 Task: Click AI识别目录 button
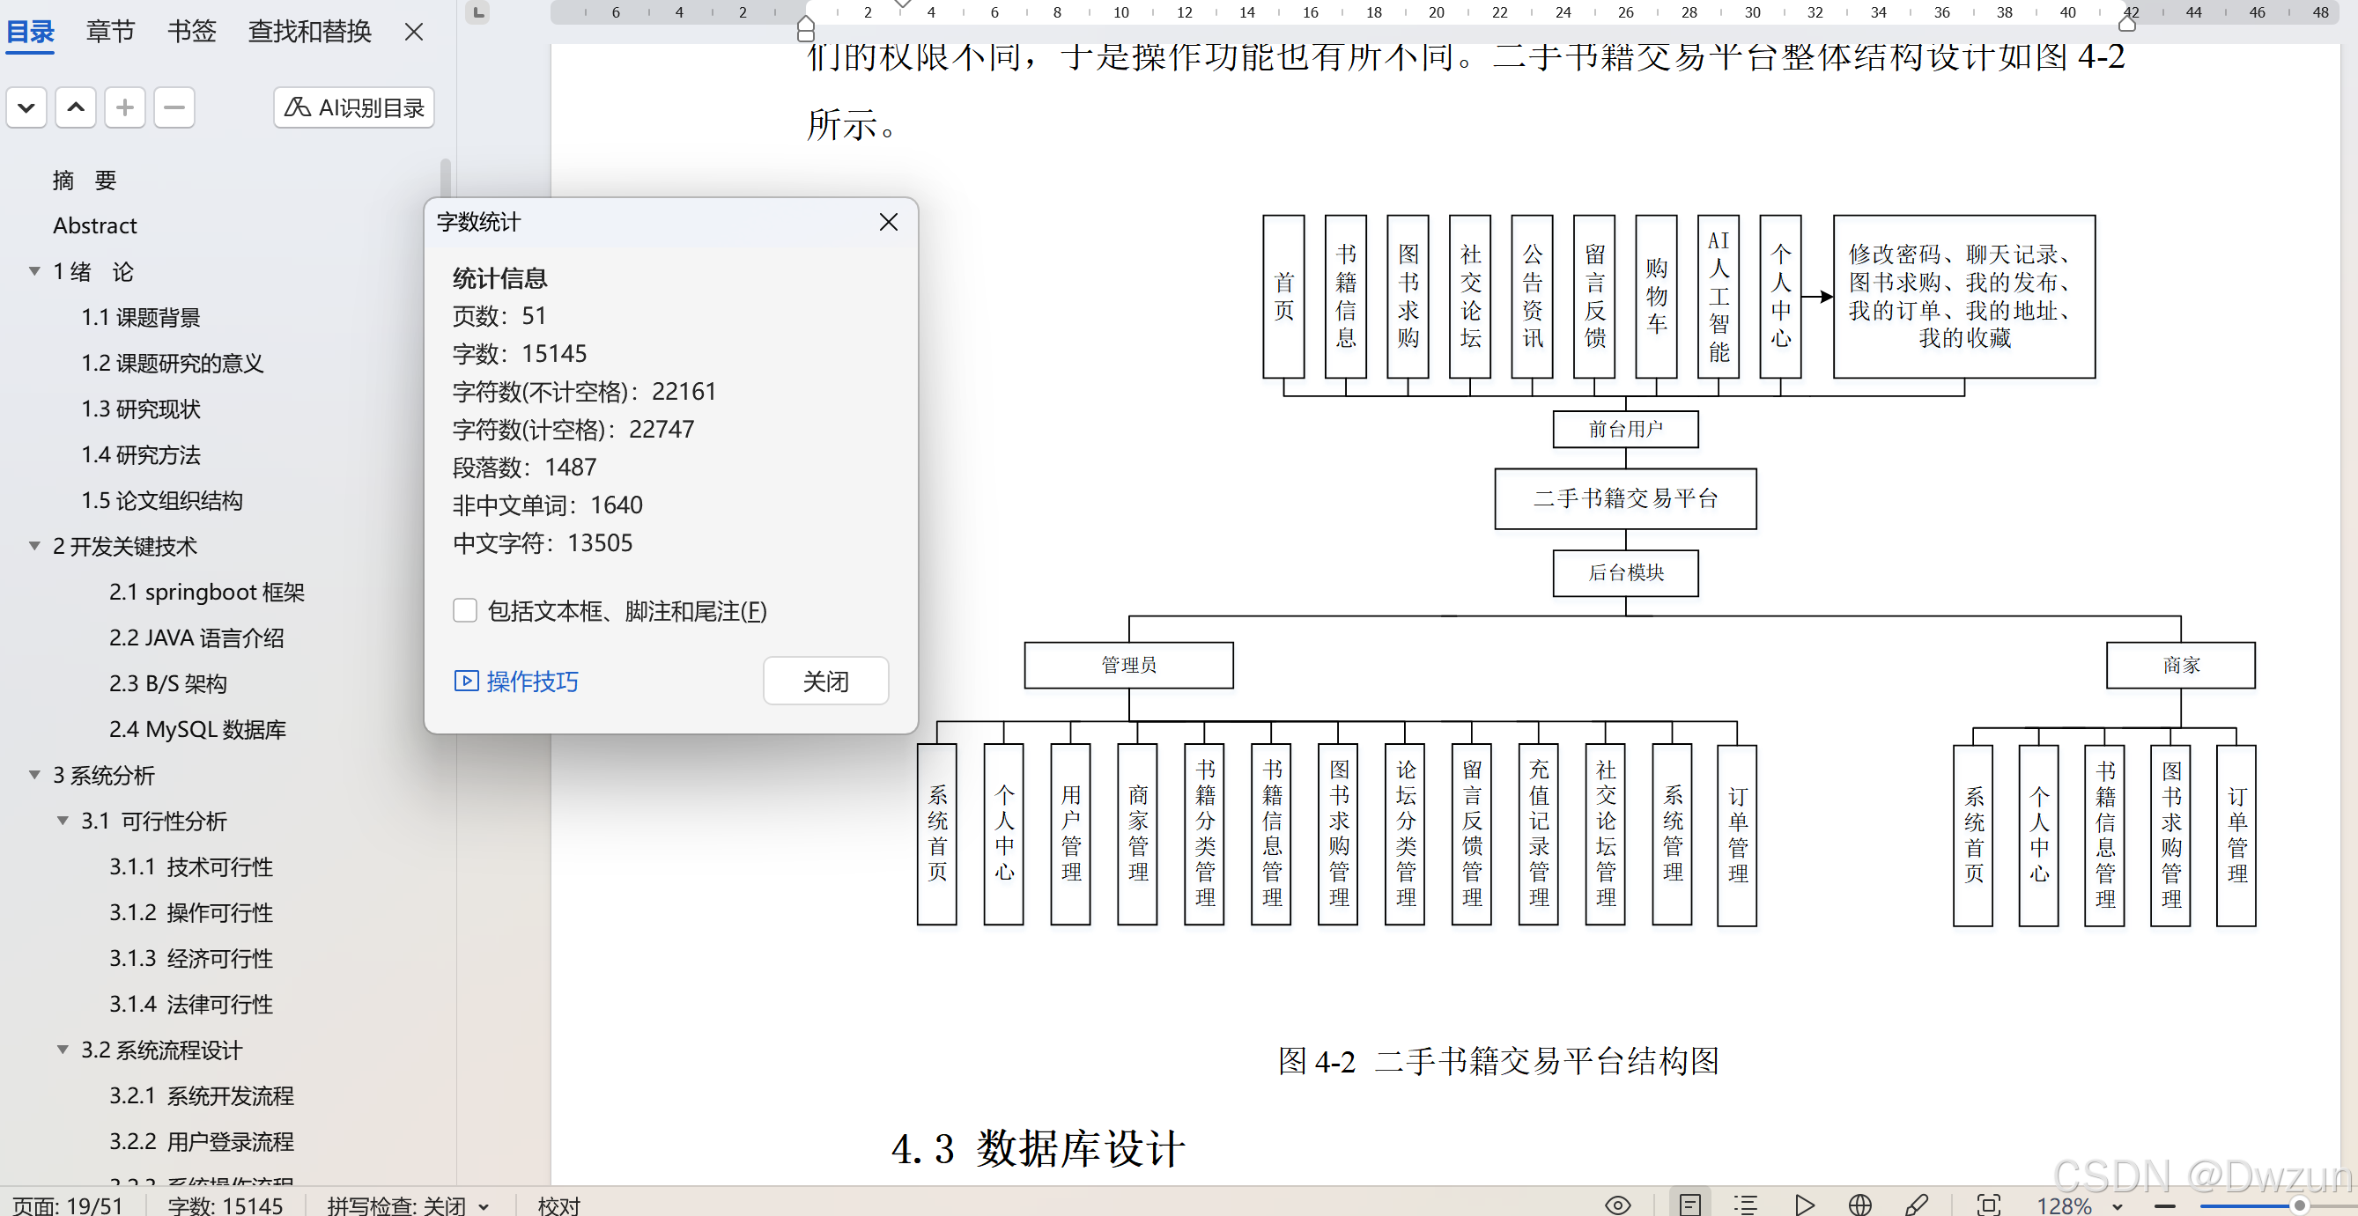pos(354,108)
